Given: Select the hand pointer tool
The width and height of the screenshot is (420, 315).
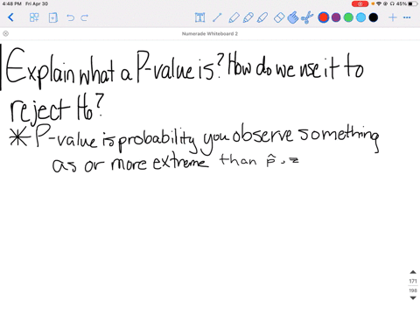Looking at the screenshot, I should [293, 17].
